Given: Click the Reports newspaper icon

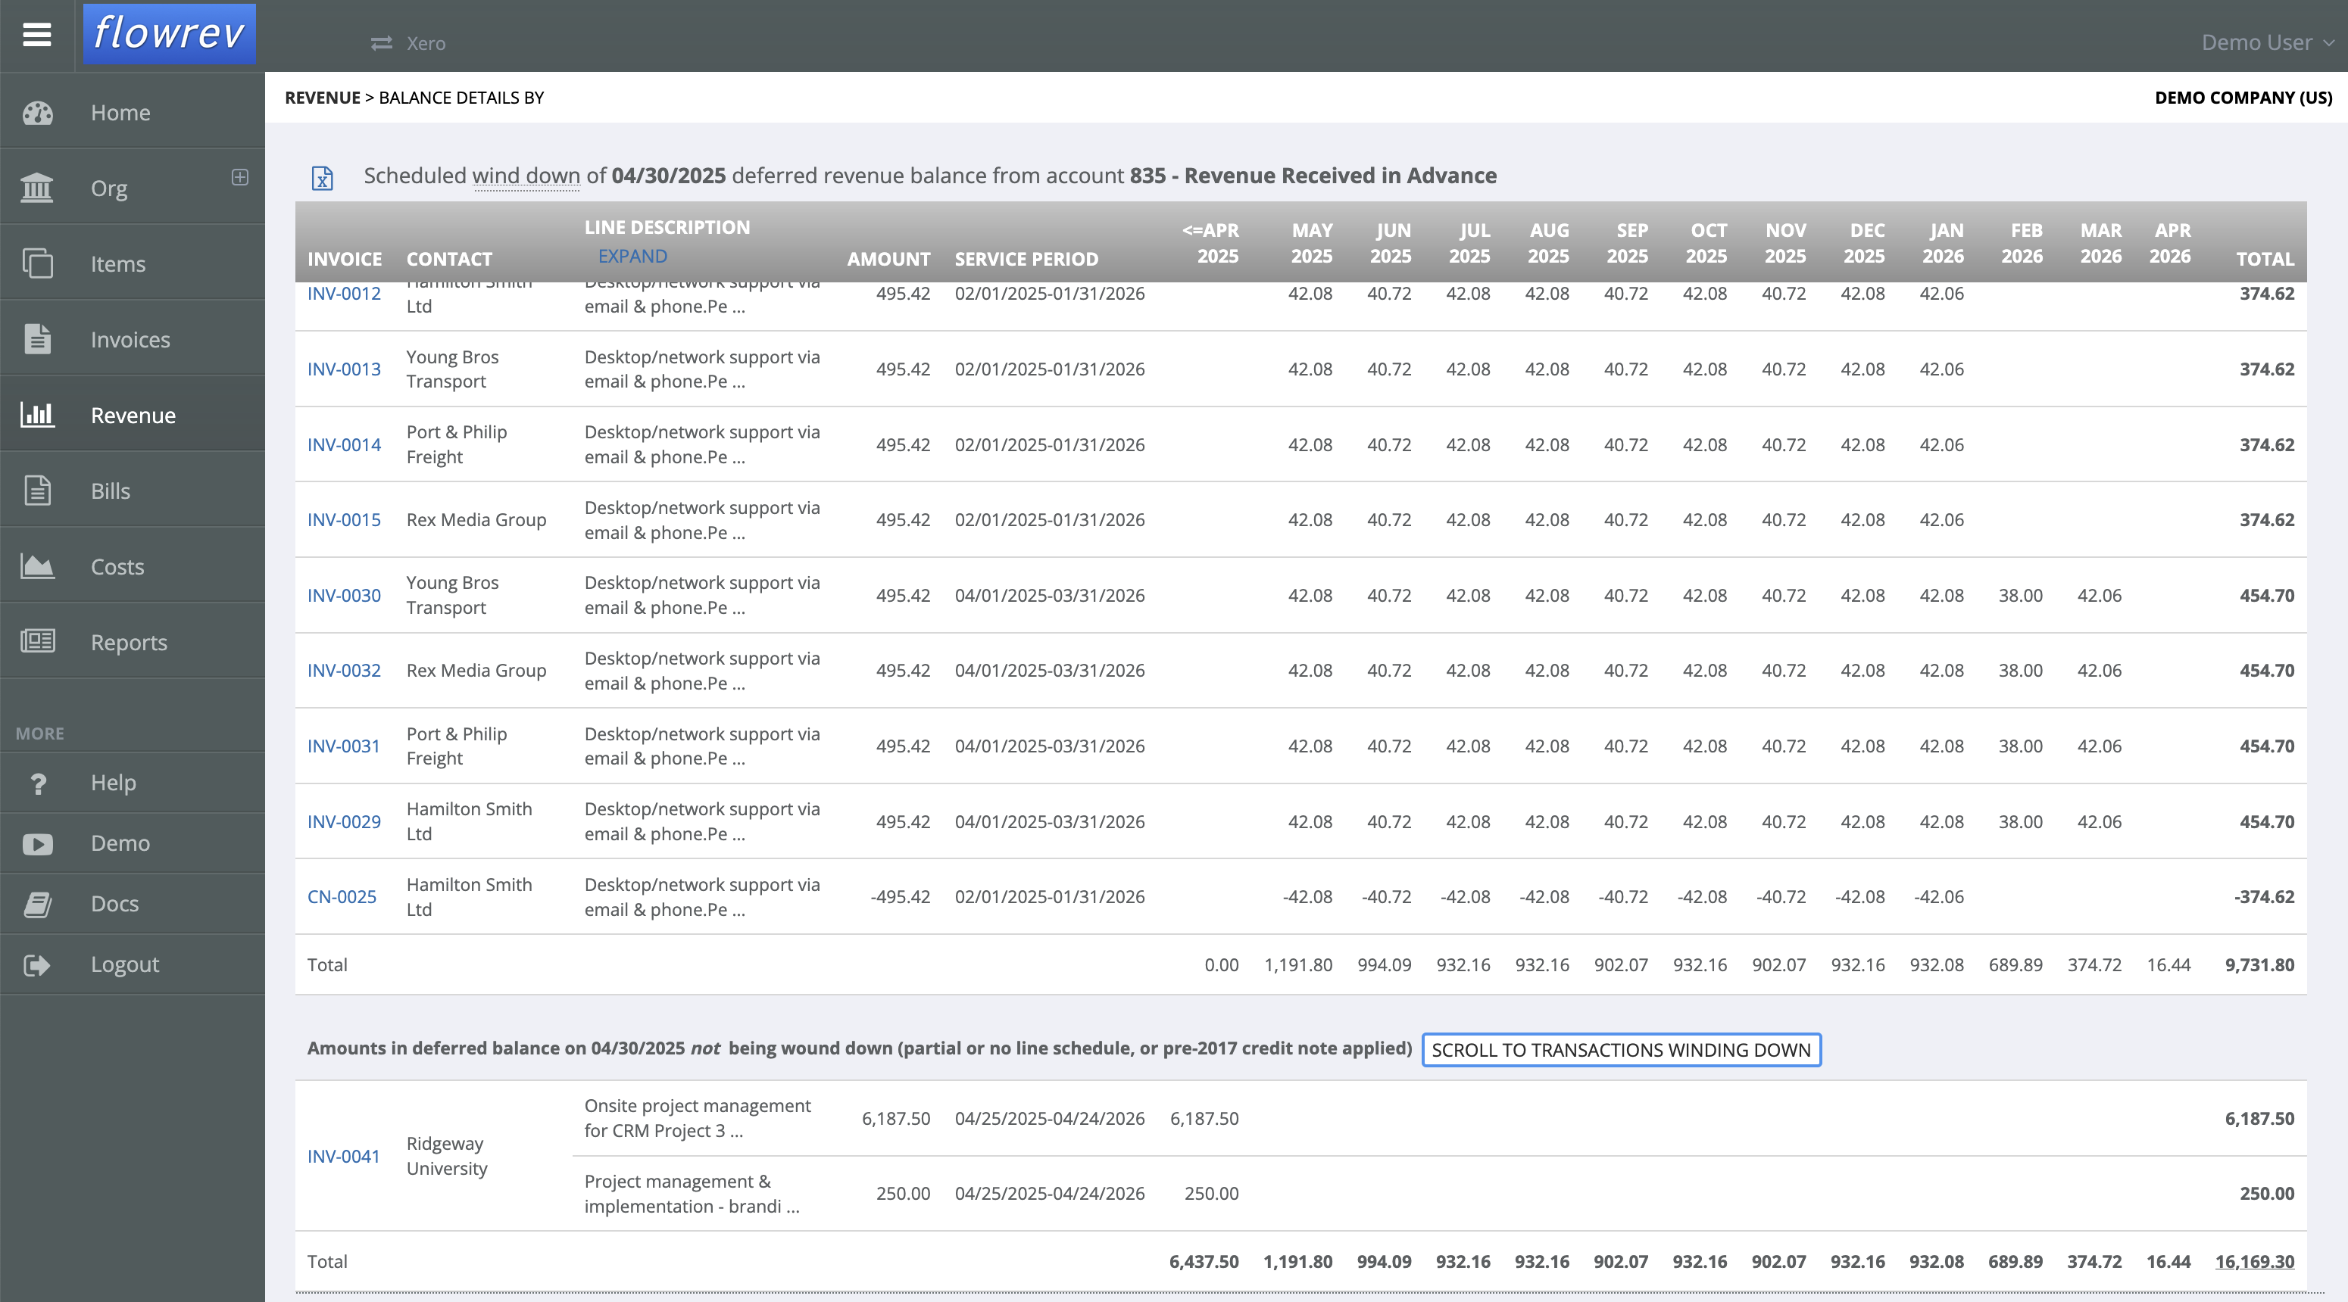Looking at the screenshot, I should [37, 641].
